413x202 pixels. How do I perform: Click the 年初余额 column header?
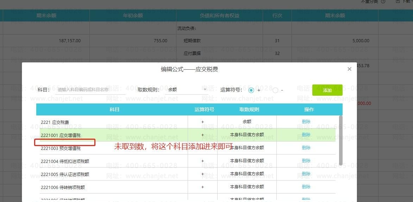click(x=133, y=15)
